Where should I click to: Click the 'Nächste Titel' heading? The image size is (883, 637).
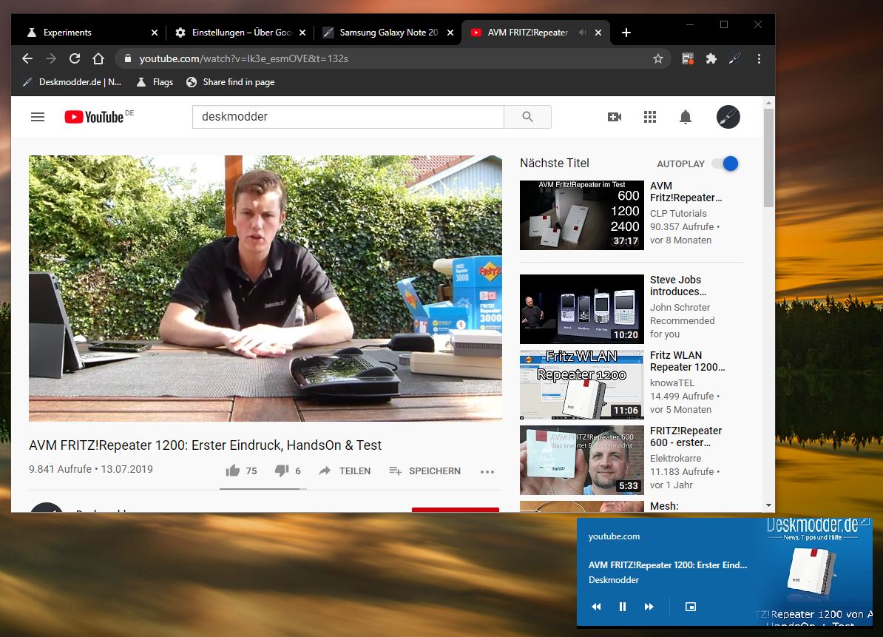click(554, 163)
